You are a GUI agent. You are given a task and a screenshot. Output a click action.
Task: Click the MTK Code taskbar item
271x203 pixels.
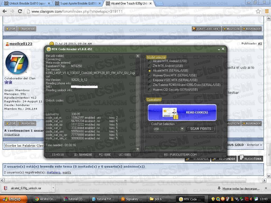(190, 199)
